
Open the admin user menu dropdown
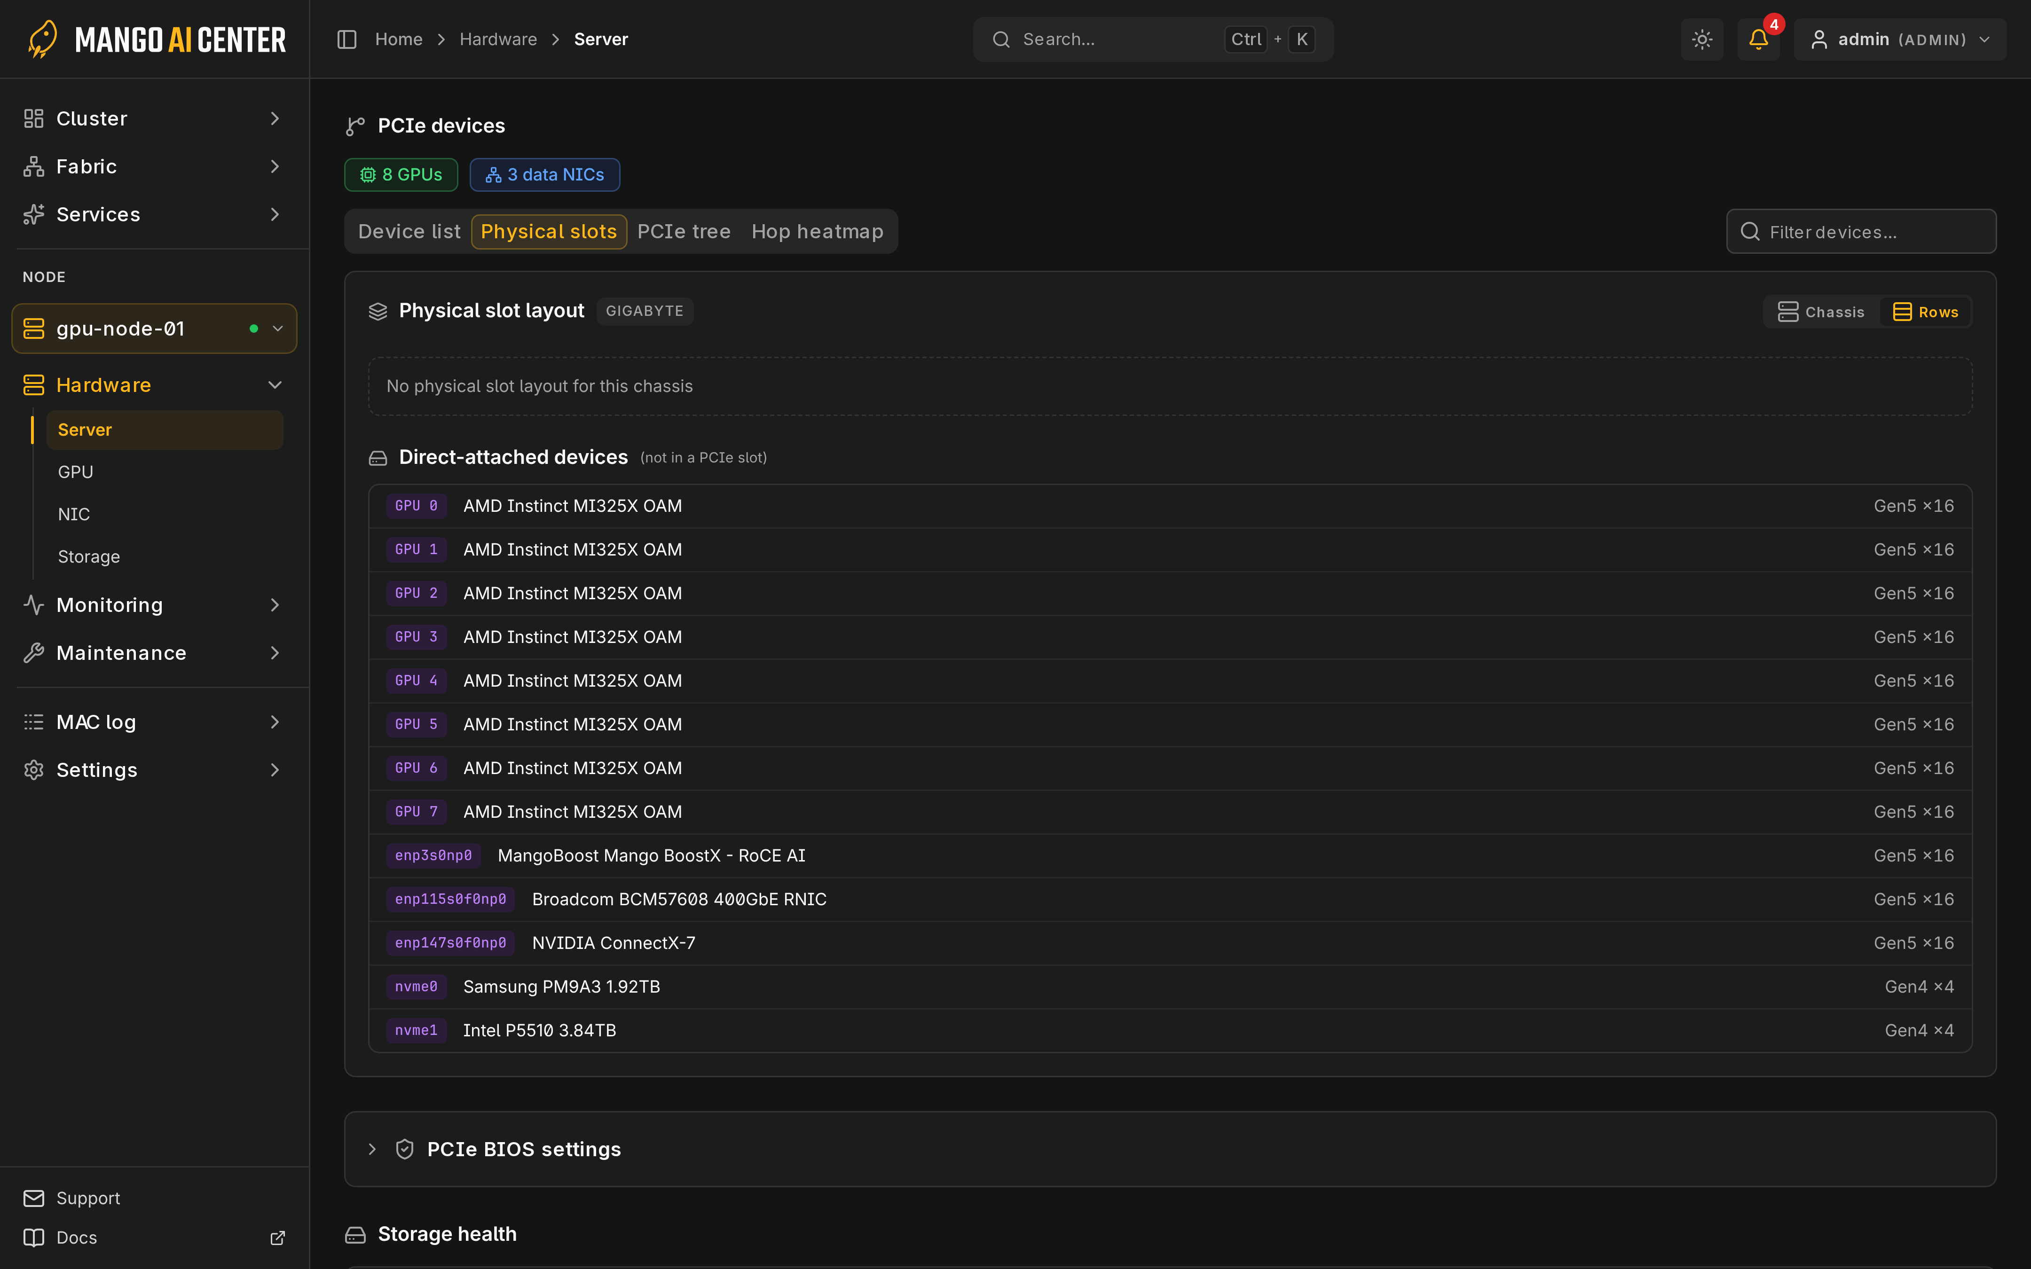(1900, 39)
